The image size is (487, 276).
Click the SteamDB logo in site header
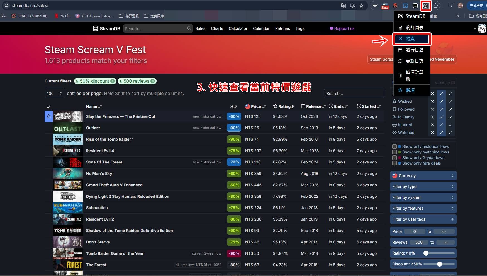tap(106, 28)
